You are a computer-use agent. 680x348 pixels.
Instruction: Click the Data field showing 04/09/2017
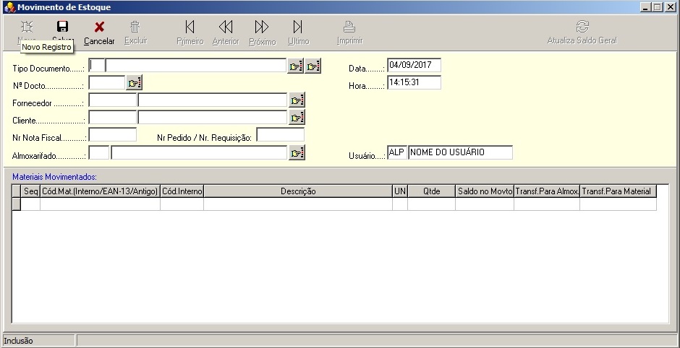tap(414, 66)
